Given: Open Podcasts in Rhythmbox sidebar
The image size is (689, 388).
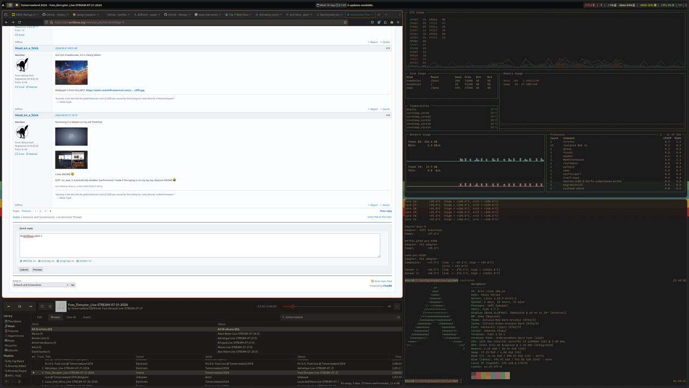Looking at the screenshot, I should [x=12, y=331].
